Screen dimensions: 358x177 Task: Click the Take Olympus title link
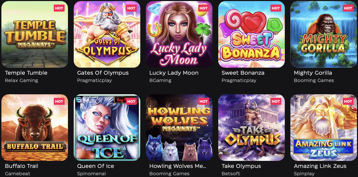pyautogui.click(x=241, y=166)
